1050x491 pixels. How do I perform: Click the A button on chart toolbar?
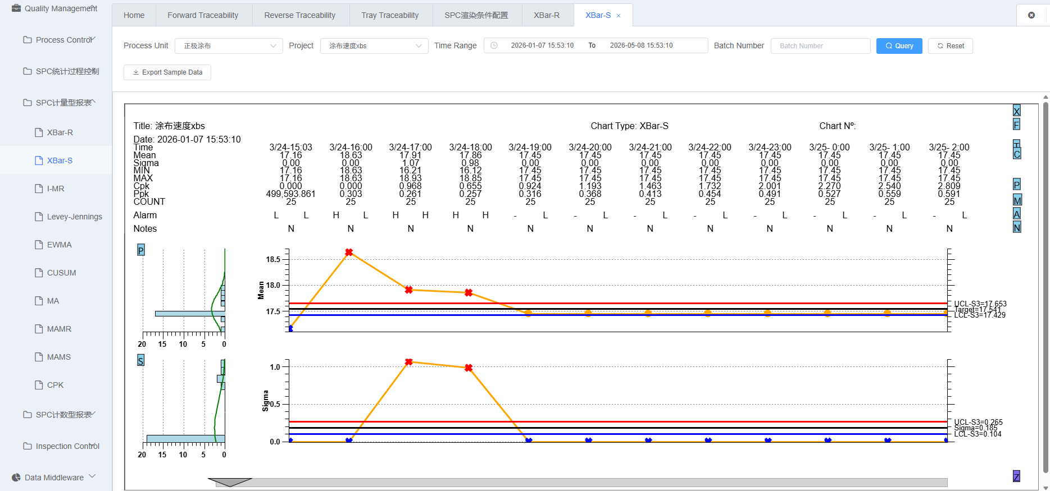click(x=1016, y=214)
